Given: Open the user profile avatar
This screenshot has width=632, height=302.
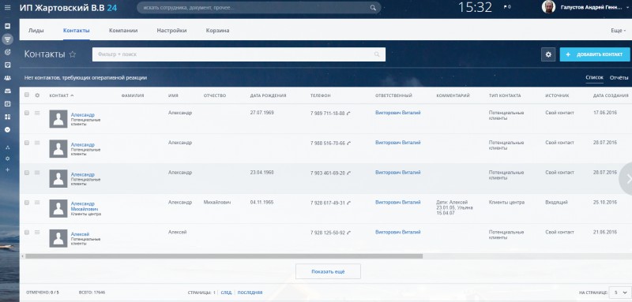Looking at the screenshot, I should (548, 7).
